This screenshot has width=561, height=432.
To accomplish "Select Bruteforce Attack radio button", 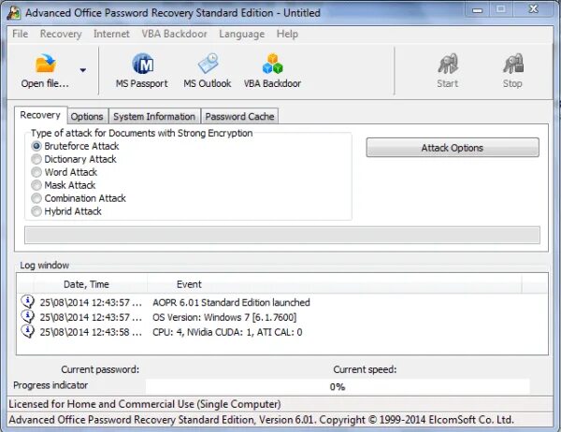I will point(36,146).
